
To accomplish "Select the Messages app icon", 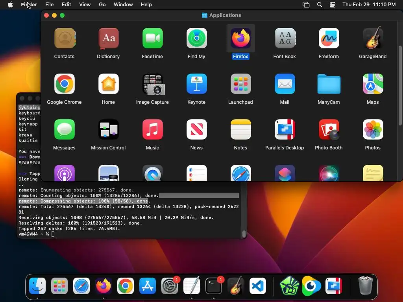I will pos(65,129).
